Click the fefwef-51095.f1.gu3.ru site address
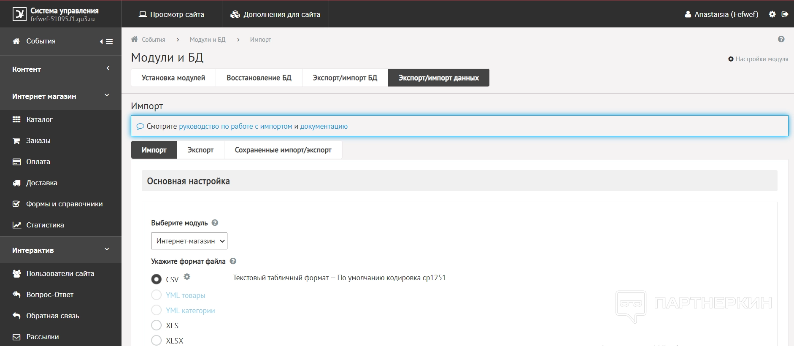Image resolution: width=794 pixels, height=346 pixels. pos(62,19)
